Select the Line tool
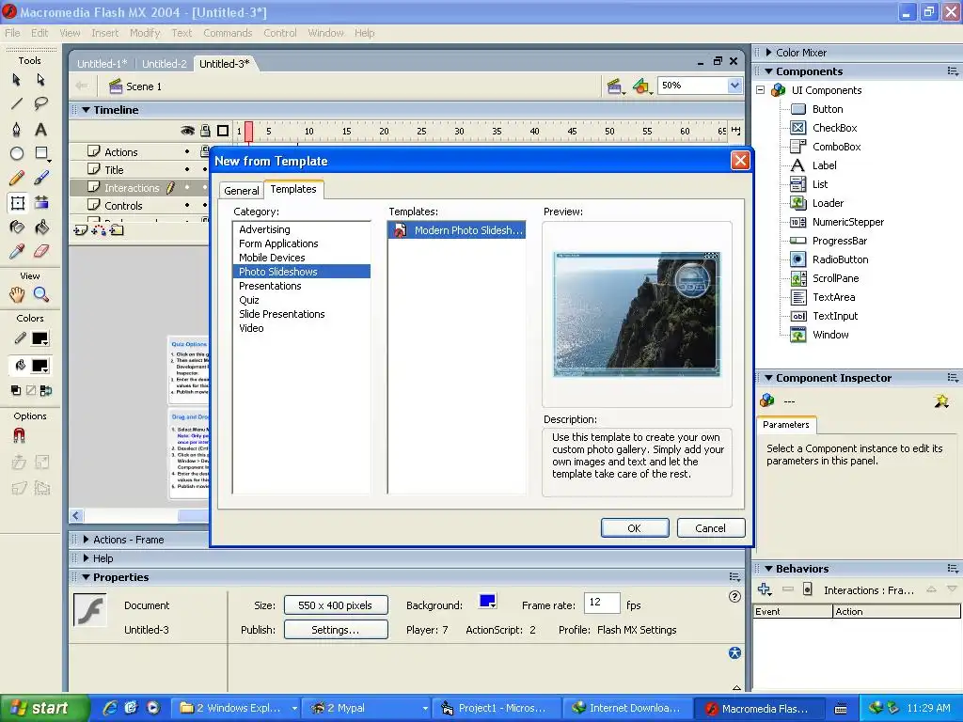 click(x=17, y=103)
